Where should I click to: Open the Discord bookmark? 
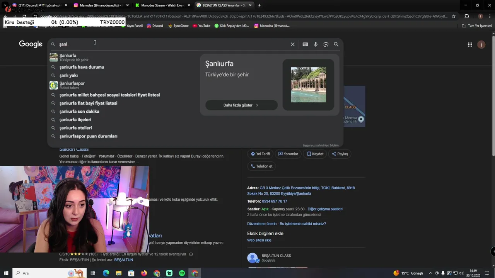click(155, 26)
